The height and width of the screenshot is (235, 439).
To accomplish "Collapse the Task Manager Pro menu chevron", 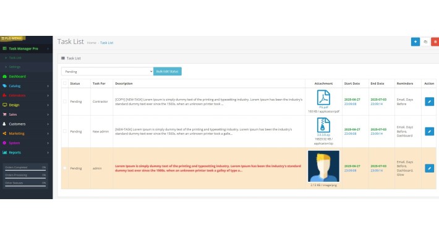I will pos(48,49).
